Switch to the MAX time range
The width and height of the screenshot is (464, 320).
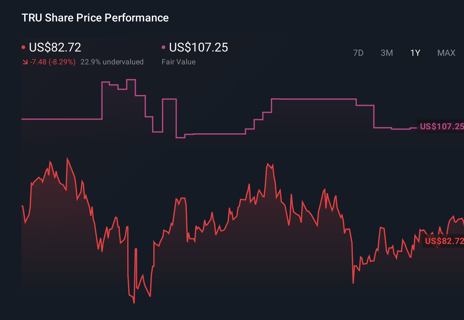[446, 53]
